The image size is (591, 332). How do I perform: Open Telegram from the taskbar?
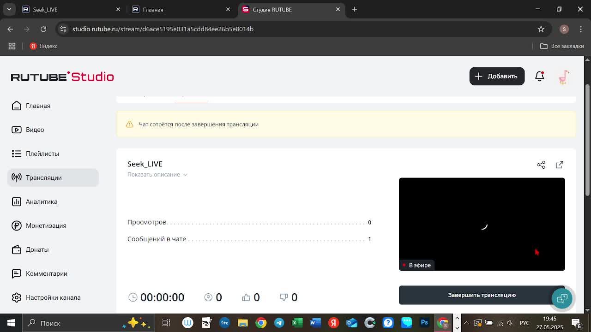279,323
